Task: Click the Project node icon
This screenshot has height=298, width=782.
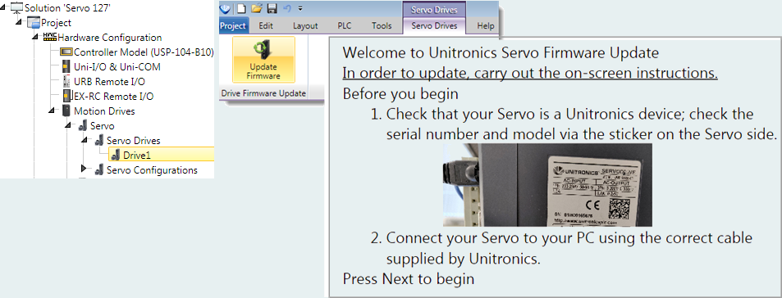Action: 34,22
